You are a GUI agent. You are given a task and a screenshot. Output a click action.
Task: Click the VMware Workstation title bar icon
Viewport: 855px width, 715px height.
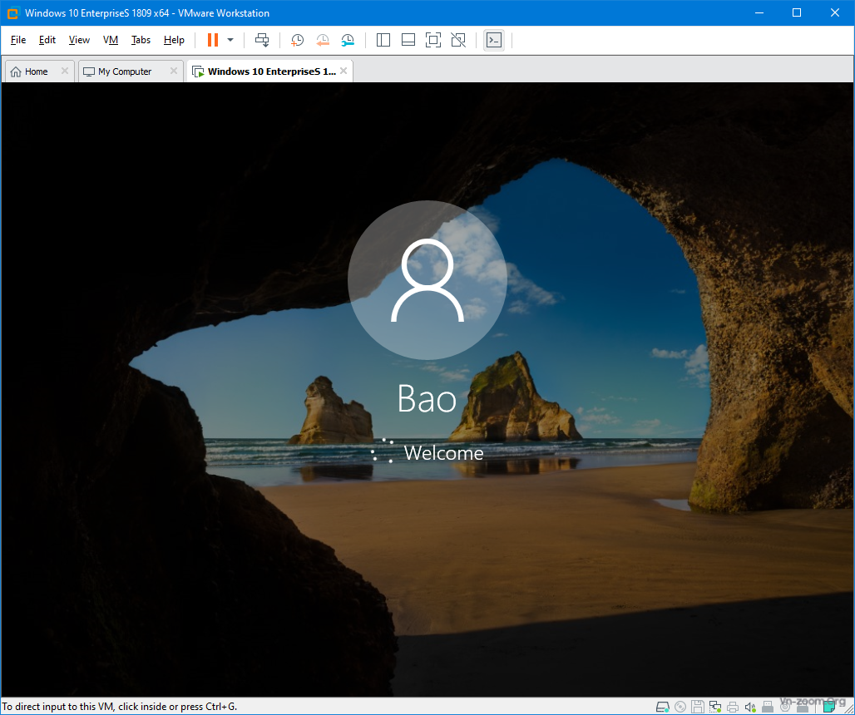[x=12, y=12]
